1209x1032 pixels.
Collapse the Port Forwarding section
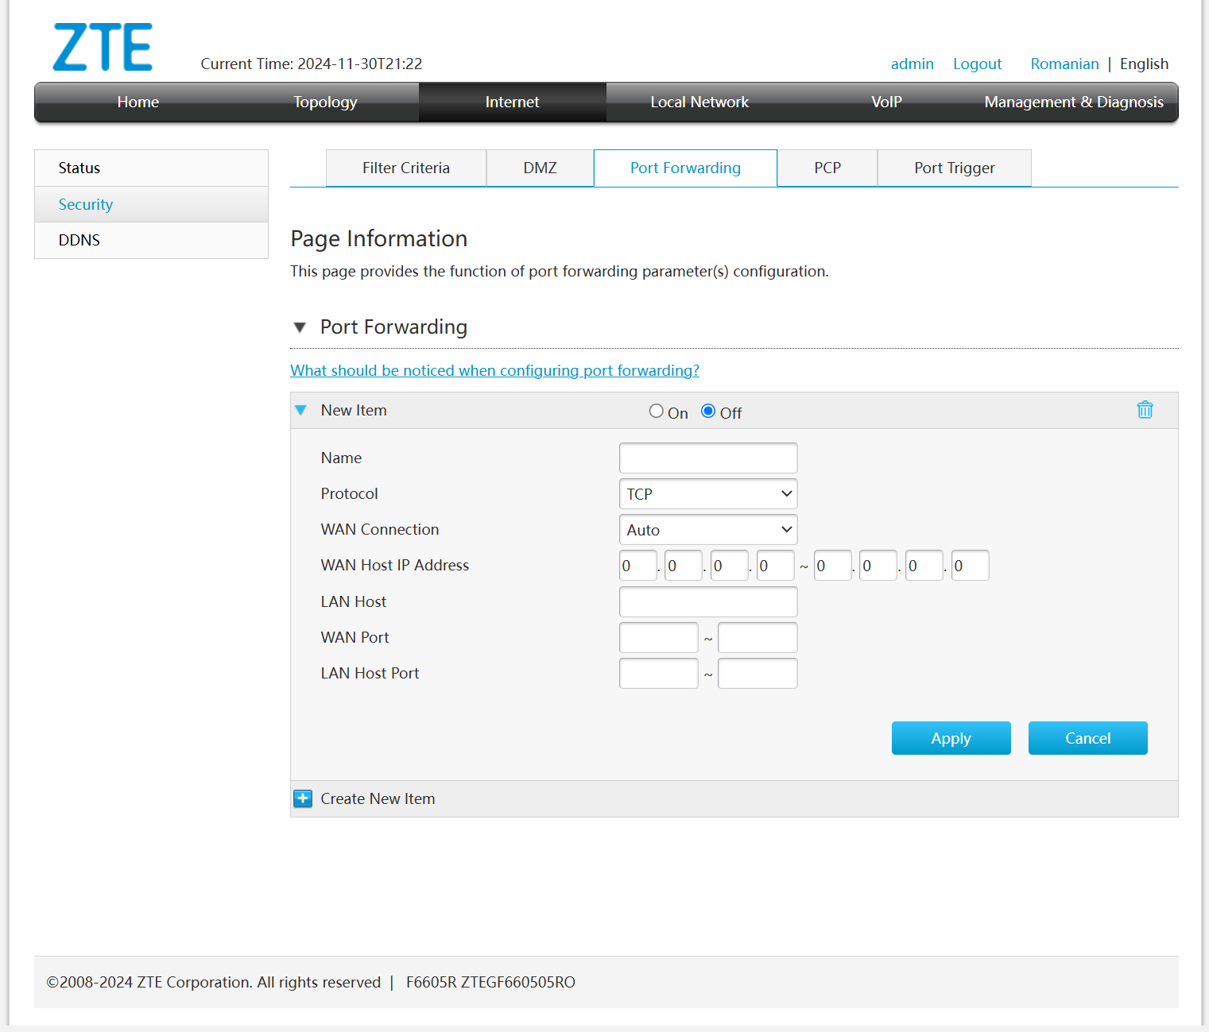click(x=300, y=327)
